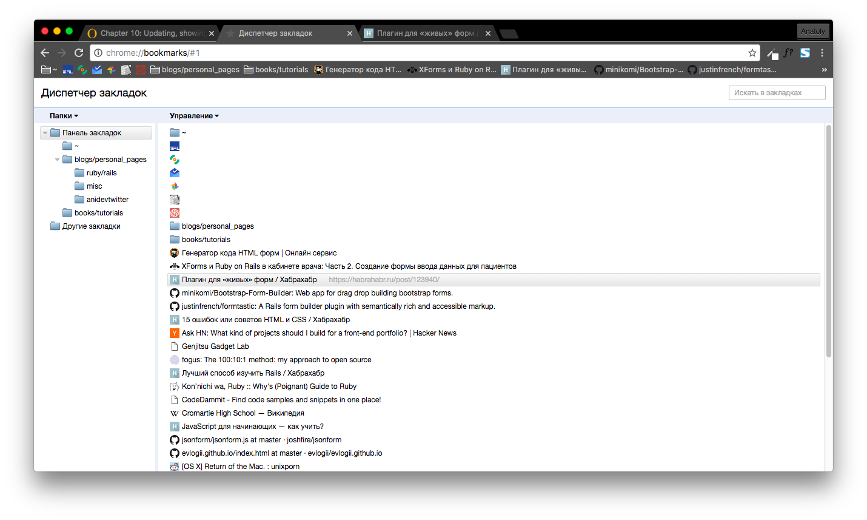Image resolution: width=867 pixels, height=520 pixels.
Task: Click the bookmark list vertical scrollbar
Action: coord(828,241)
